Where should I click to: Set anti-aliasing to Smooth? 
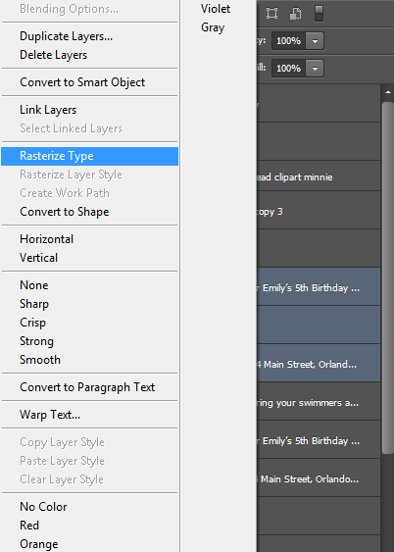click(40, 360)
